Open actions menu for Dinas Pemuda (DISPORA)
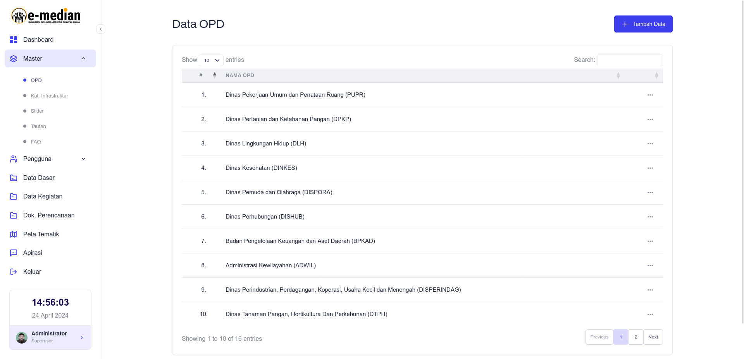The image size is (744, 359). tap(650, 193)
